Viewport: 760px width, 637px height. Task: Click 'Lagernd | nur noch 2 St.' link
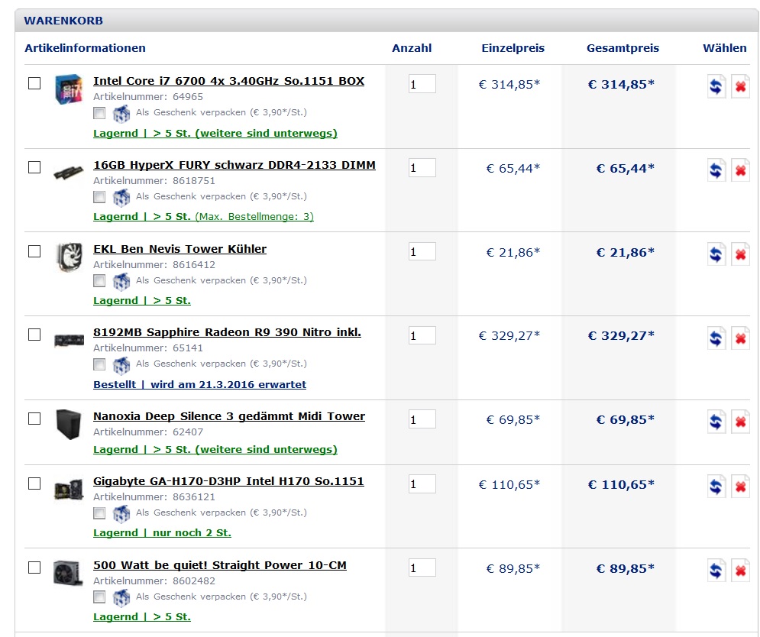coord(163,533)
